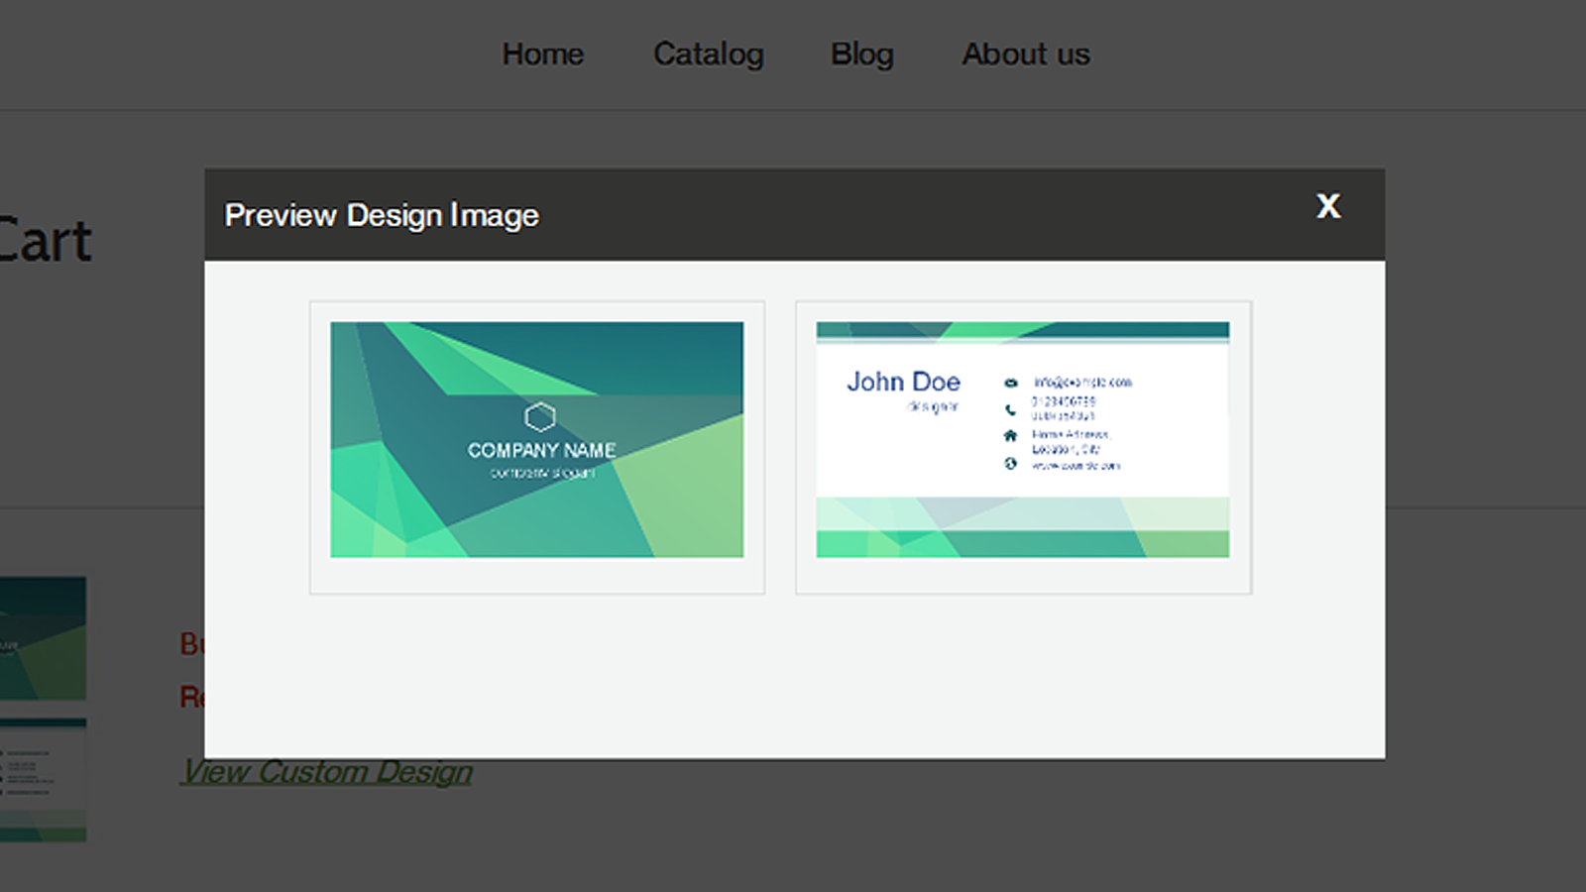The height and width of the screenshot is (892, 1586).
Task: Click the envelope email icon on the card back
Action: pos(1010,382)
